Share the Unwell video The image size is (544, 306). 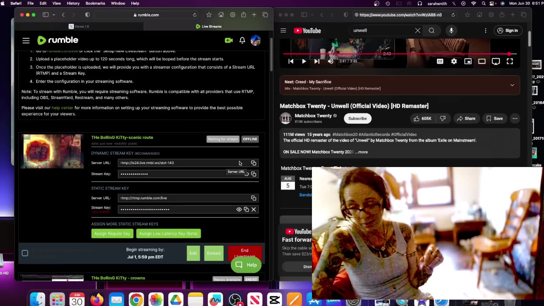(466, 119)
